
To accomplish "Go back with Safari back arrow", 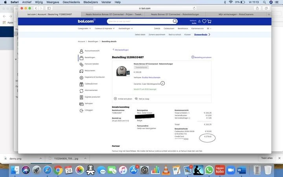I will click(36, 8).
